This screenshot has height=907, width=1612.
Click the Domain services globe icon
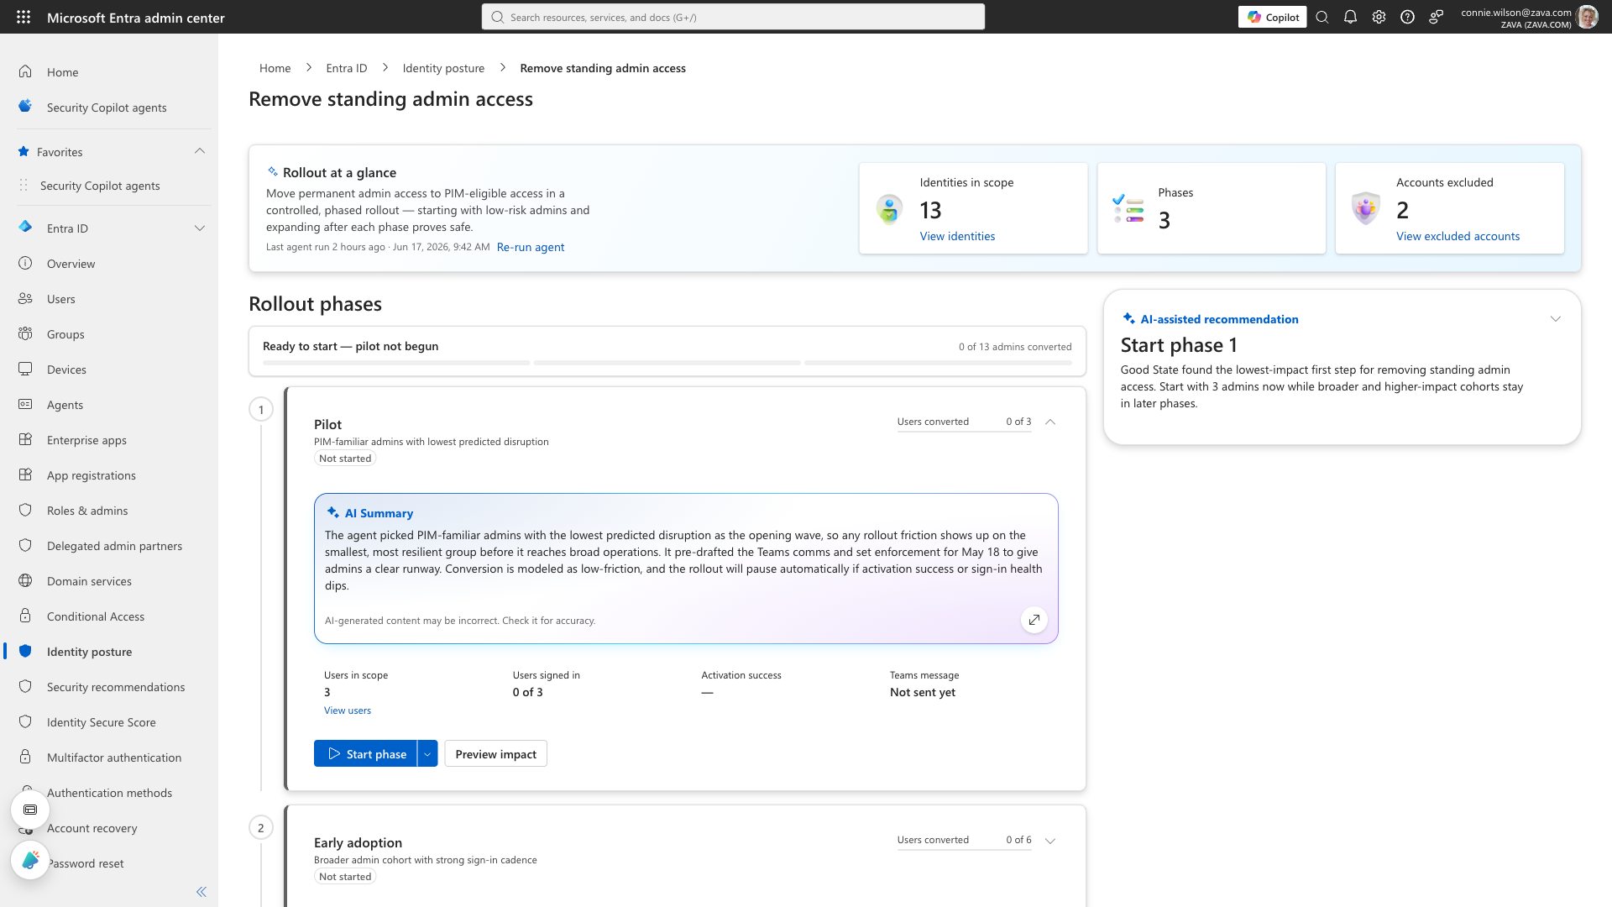coord(25,580)
